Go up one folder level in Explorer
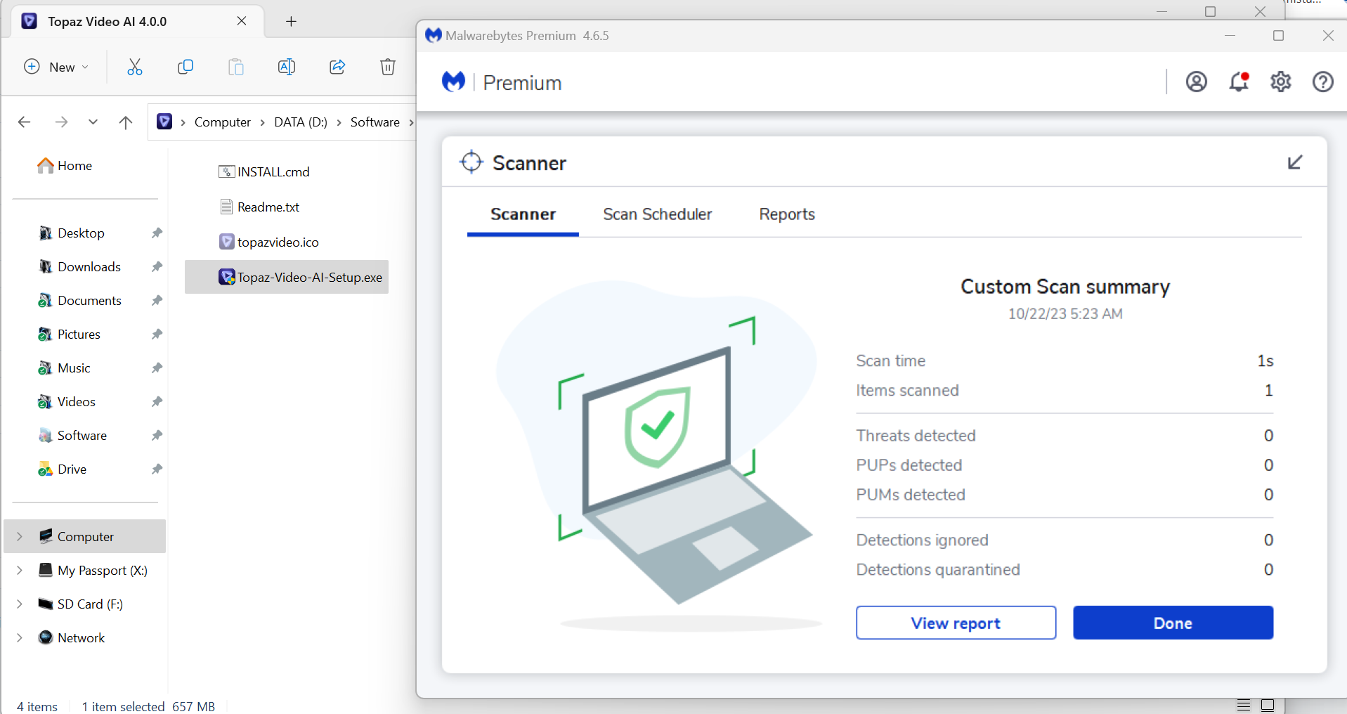 click(x=126, y=122)
